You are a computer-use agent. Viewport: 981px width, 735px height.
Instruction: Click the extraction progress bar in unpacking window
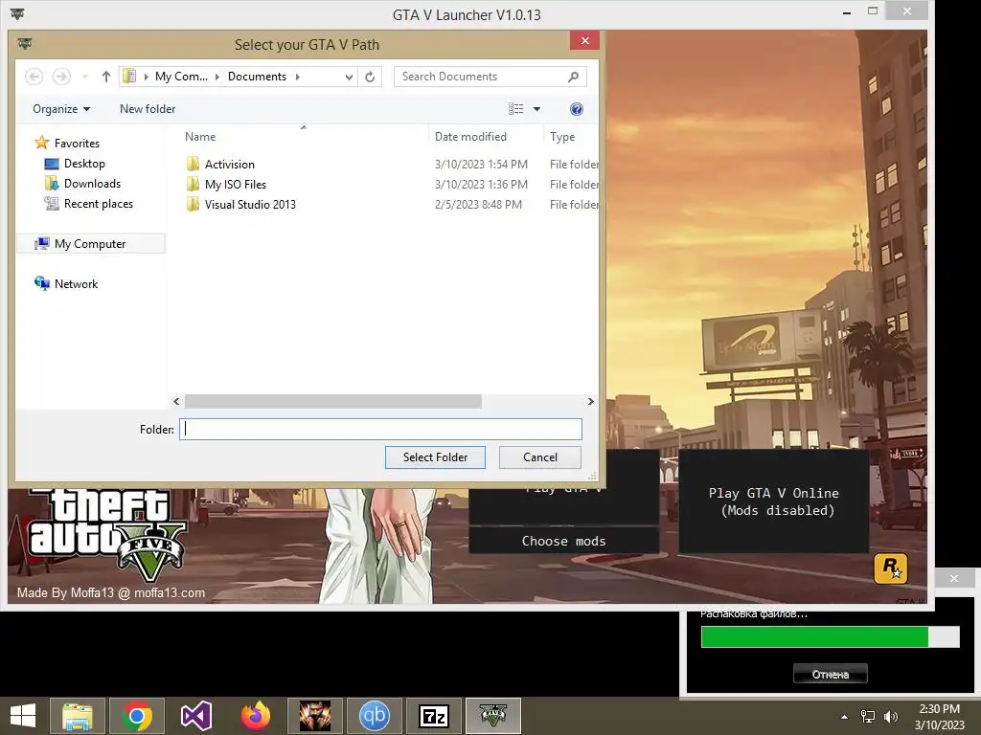(831, 636)
